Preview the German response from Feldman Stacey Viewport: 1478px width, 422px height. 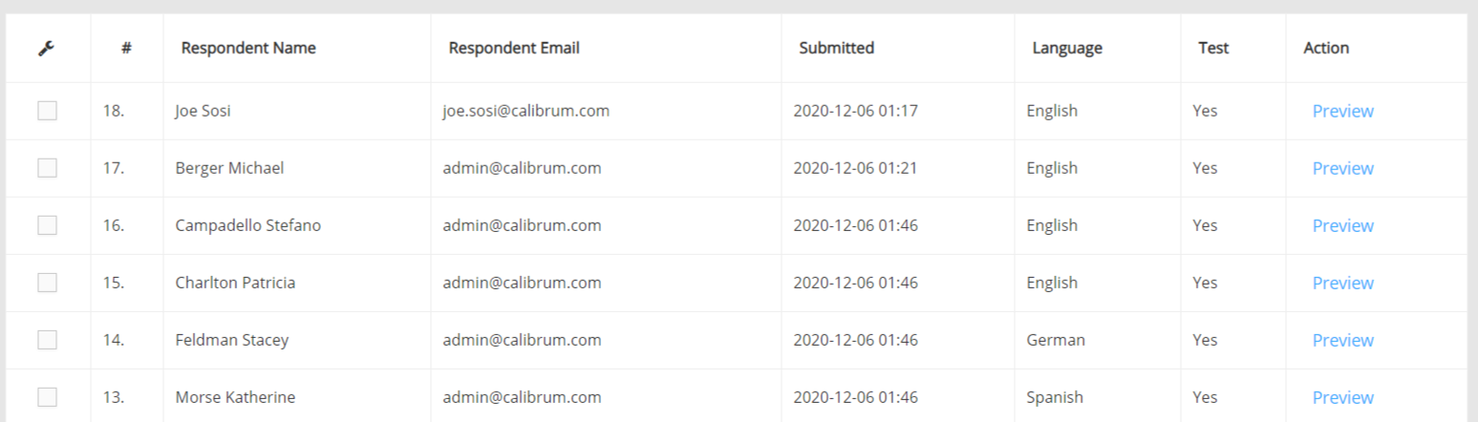(x=1342, y=340)
